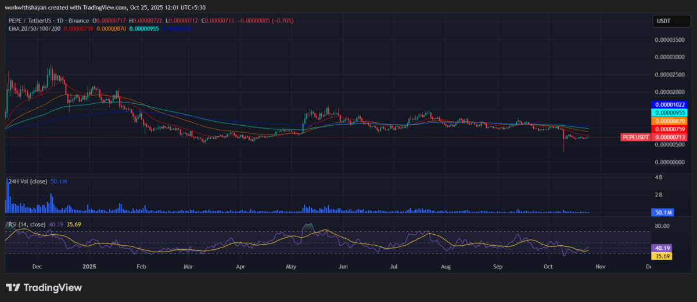The height and width of the screenshot is (302, 697).
Task: Click the USDT currency box
Action: coord(671,21)
